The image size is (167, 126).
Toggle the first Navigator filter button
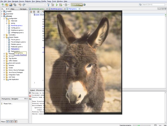pos(8,122)
